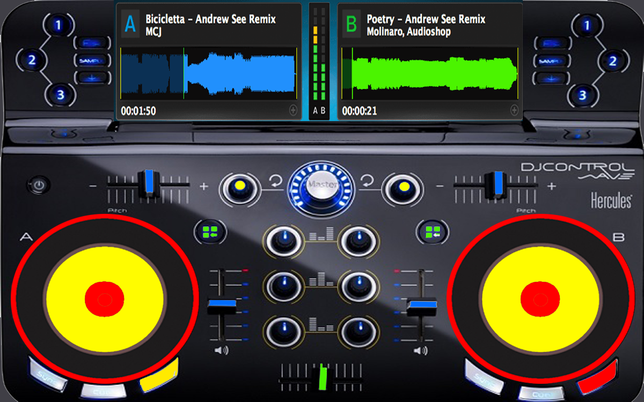This screenshot has height=402, width=644.
Task: Click pitch minus sign on deck A
Action: pos(93,187)
